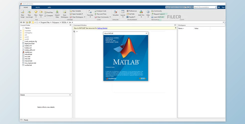The width and height of the screenshot is (245, 124).
Task: Open address bar history dropdown
Action: [x=223, y=22]
